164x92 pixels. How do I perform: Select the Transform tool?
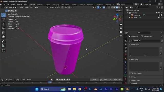coord(3,37)
